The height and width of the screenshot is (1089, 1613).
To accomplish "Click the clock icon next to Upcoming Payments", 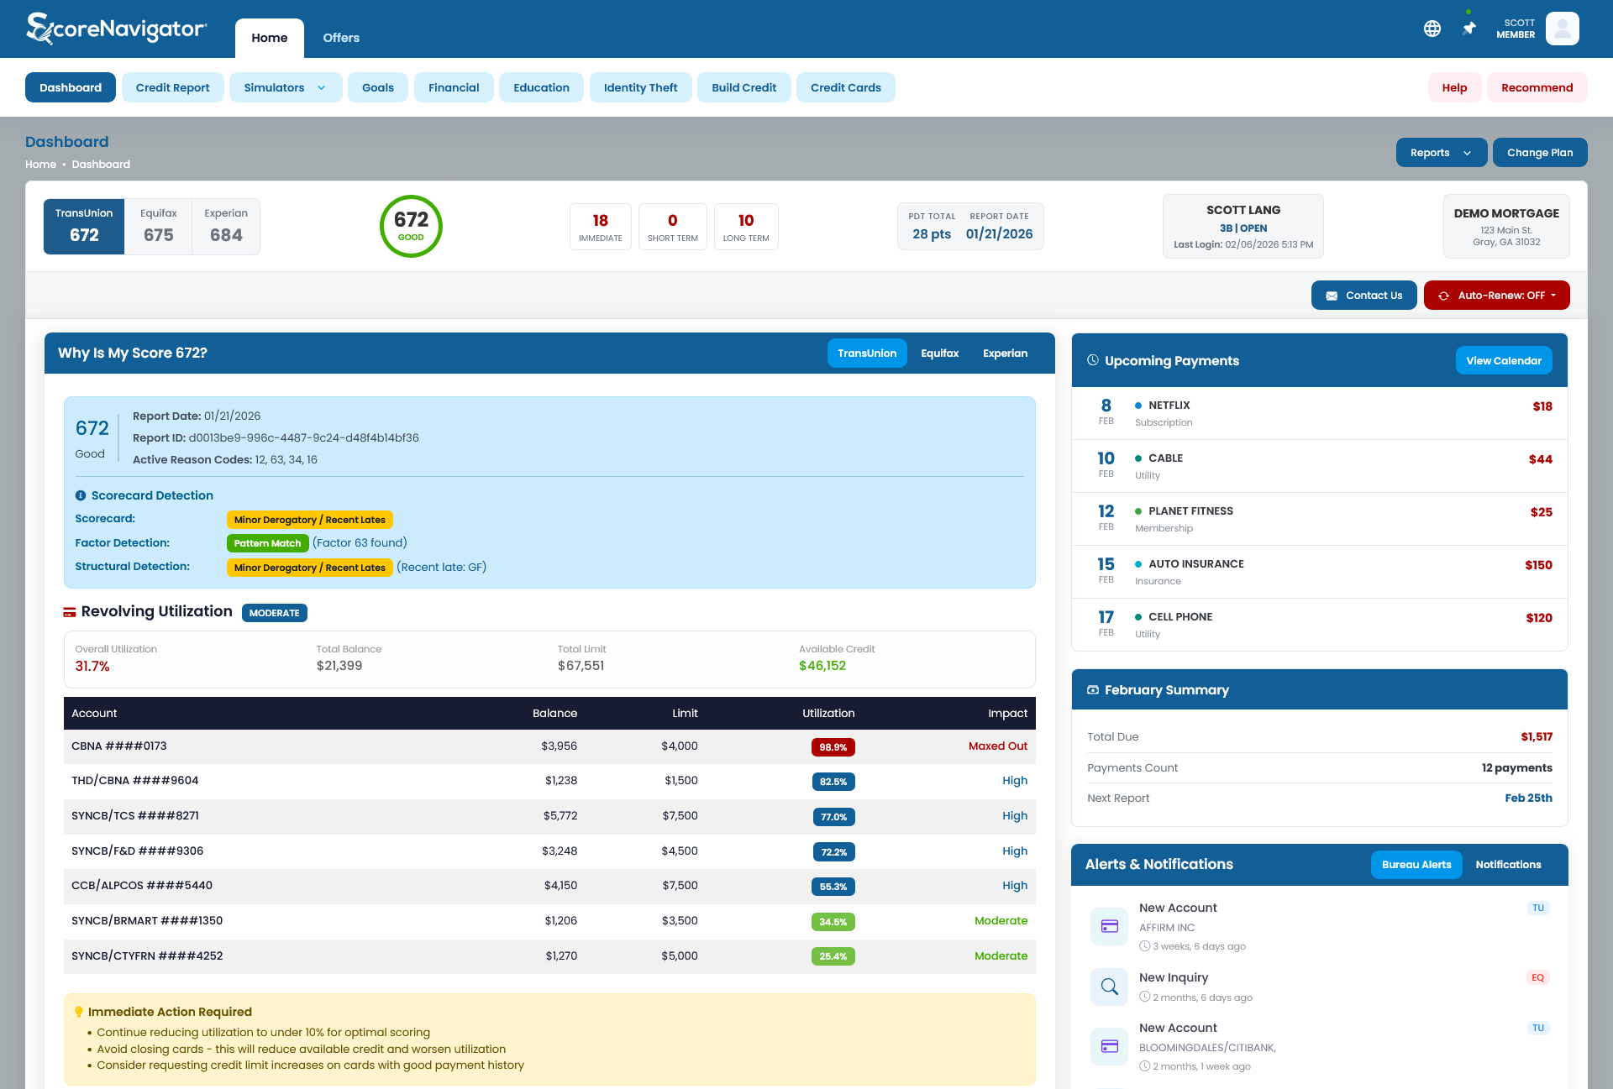I will coord(1092,360).
